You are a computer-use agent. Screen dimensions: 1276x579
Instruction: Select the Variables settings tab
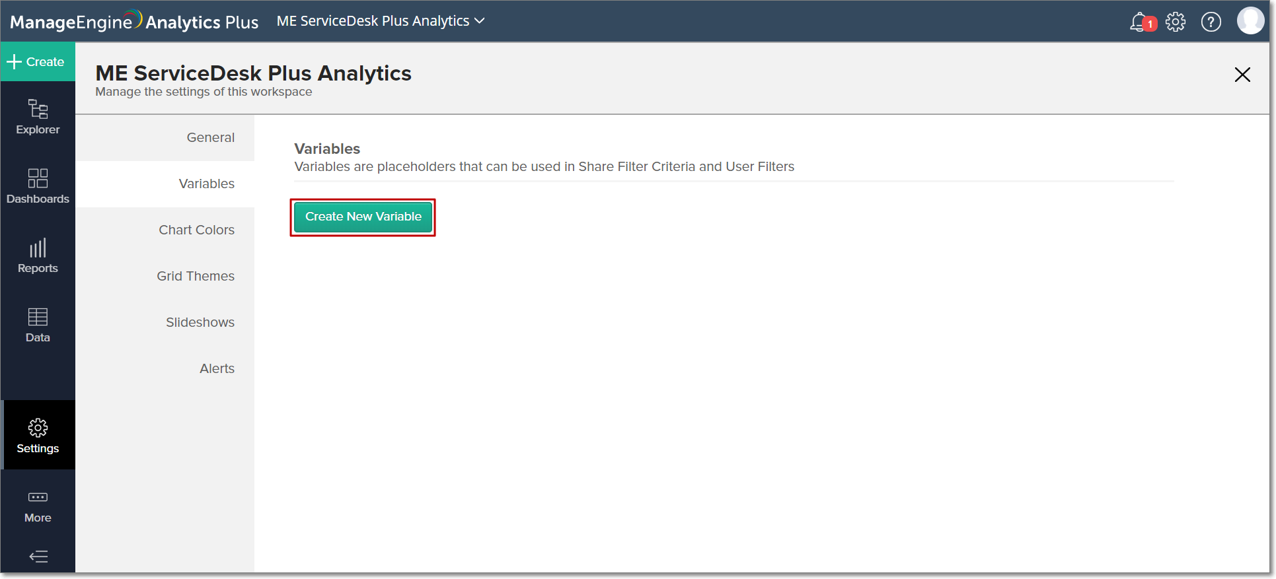206,184
